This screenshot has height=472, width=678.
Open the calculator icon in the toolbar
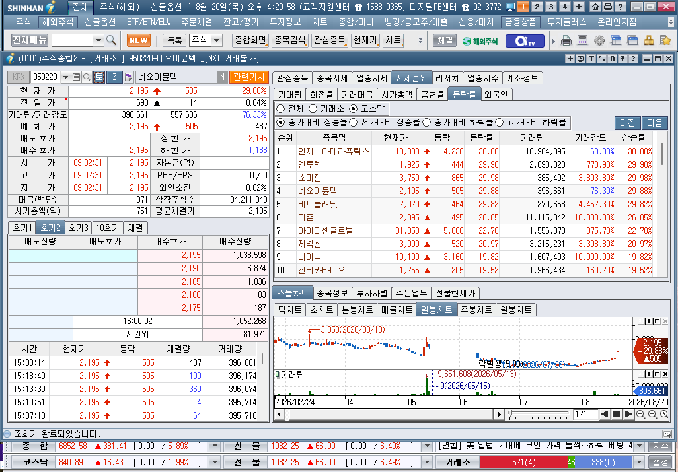[582, 40]
